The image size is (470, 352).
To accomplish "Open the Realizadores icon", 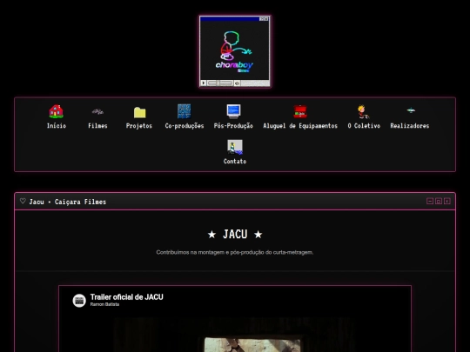I will (411, 110).
